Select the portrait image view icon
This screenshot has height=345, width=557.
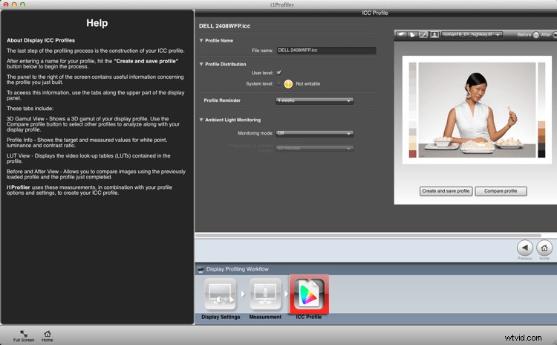click(433, 34)
